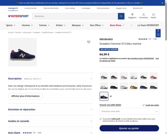Click the NEW BALANCE brand link
This screenshot has height=134, width=167.
point(106,39)
